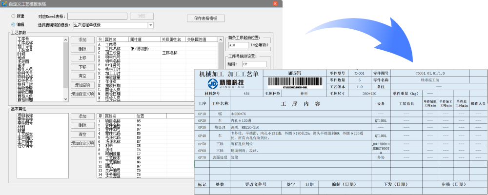
Task: Click 添加 in the 基本属性 group
Action: pos(82,116)
